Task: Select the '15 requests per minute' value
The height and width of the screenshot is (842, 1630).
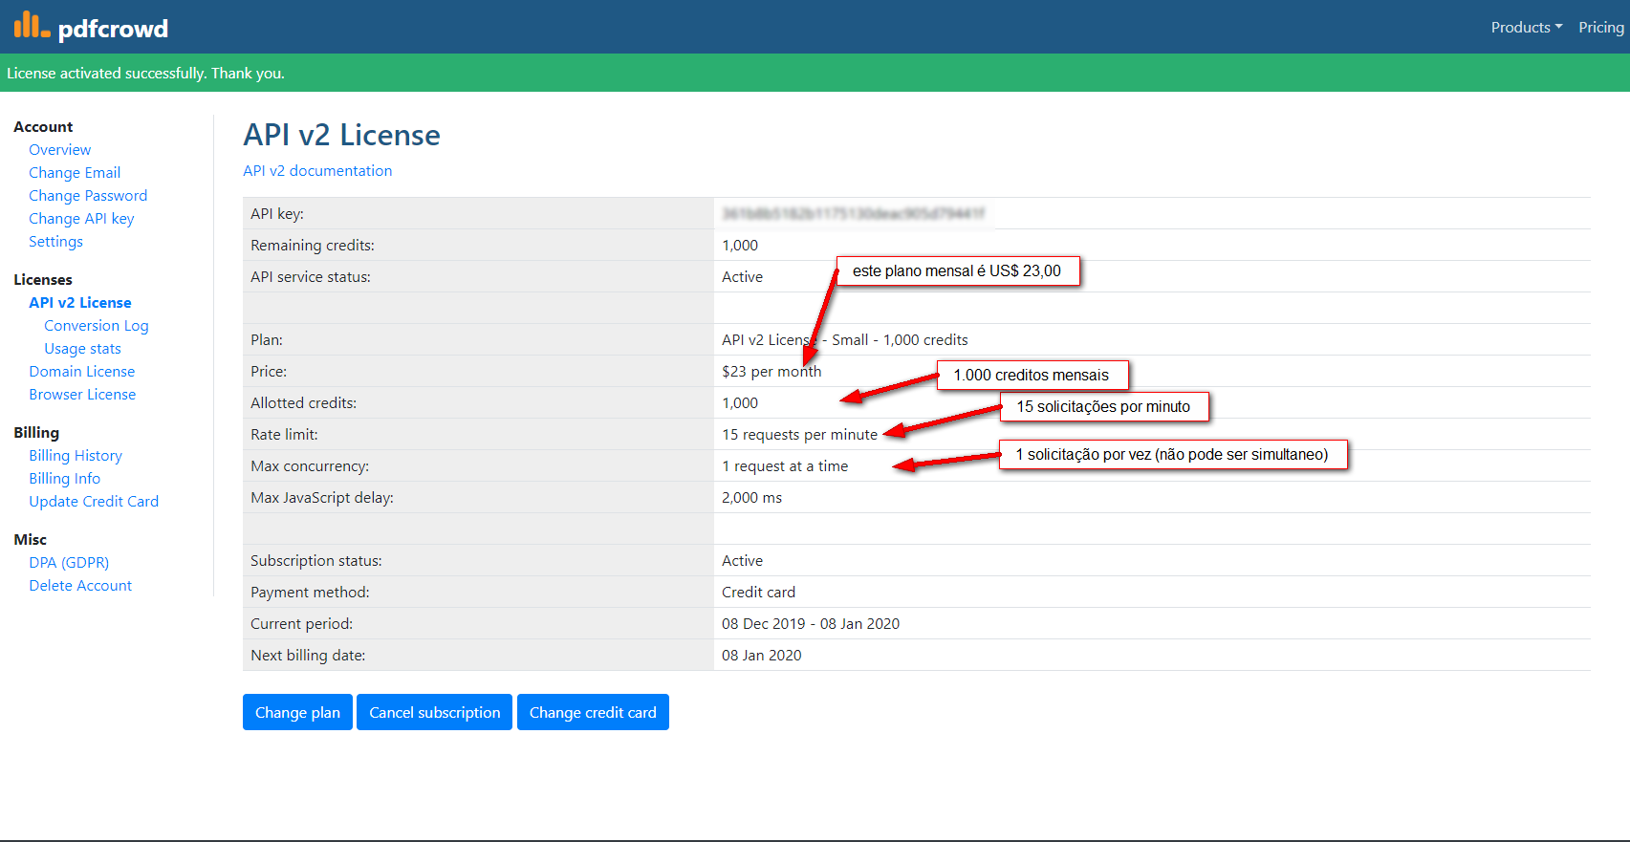Action: click(x=799, y=435)
